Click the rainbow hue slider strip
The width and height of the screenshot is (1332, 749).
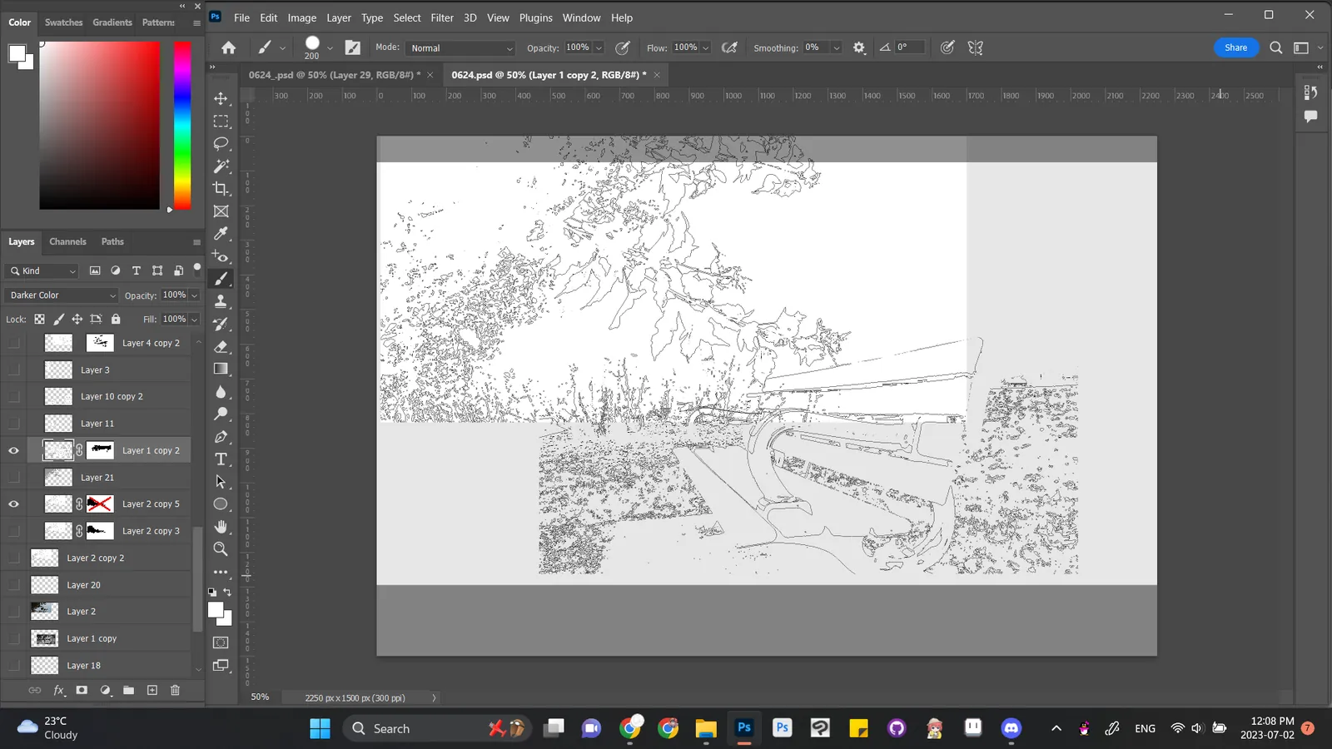[182, 125]
